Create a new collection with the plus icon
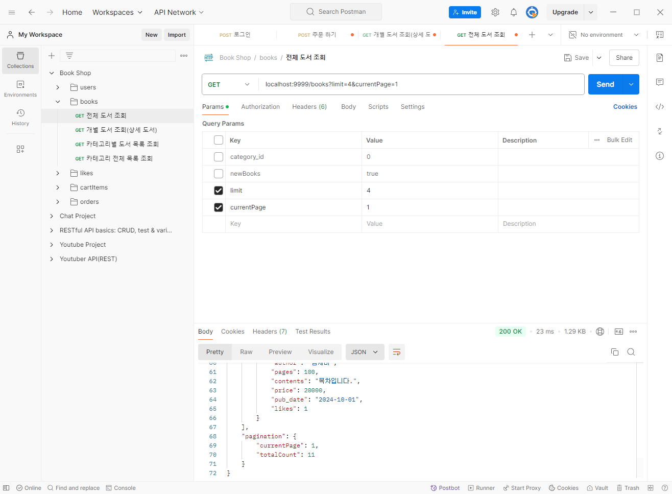This screenshot has height=494, width=672. click(x=52, y=56)
